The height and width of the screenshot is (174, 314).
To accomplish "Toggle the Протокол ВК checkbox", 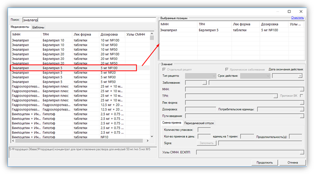I will (x=302, y=96).
